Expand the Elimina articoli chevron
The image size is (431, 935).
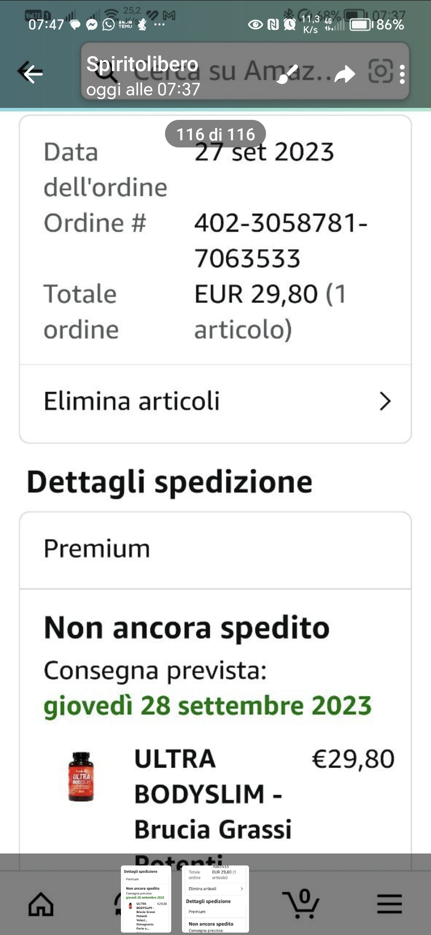coord(385,401)
